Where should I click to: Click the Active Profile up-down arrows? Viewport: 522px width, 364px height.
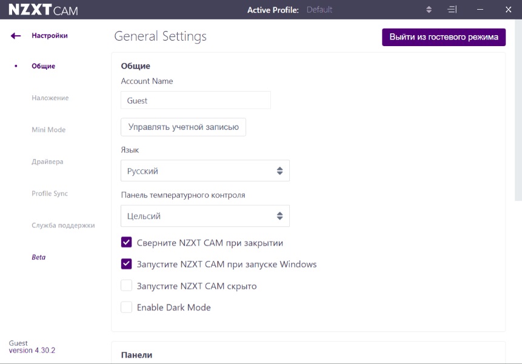tap(429, 10)
